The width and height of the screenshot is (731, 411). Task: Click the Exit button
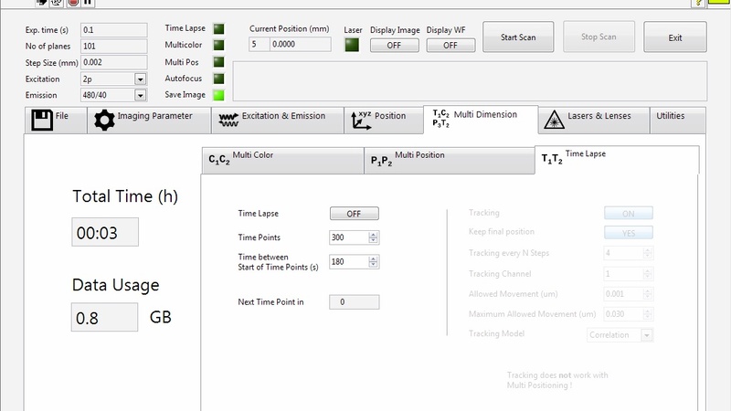point(675,37)
